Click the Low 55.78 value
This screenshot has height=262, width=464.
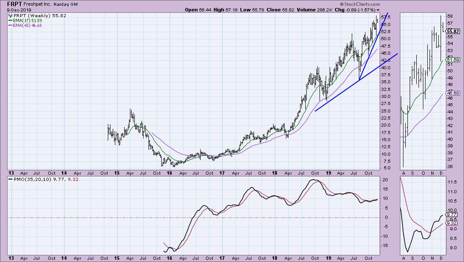click(252, 10)
